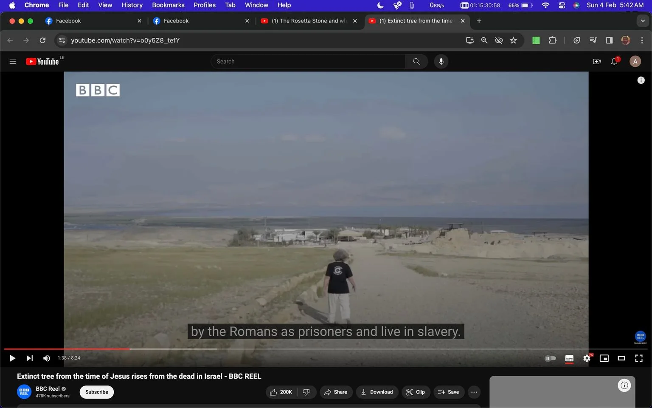This screenshot has width=652, height=408.
Task: Mute the video volume speaker
Action: click(47, 358)
